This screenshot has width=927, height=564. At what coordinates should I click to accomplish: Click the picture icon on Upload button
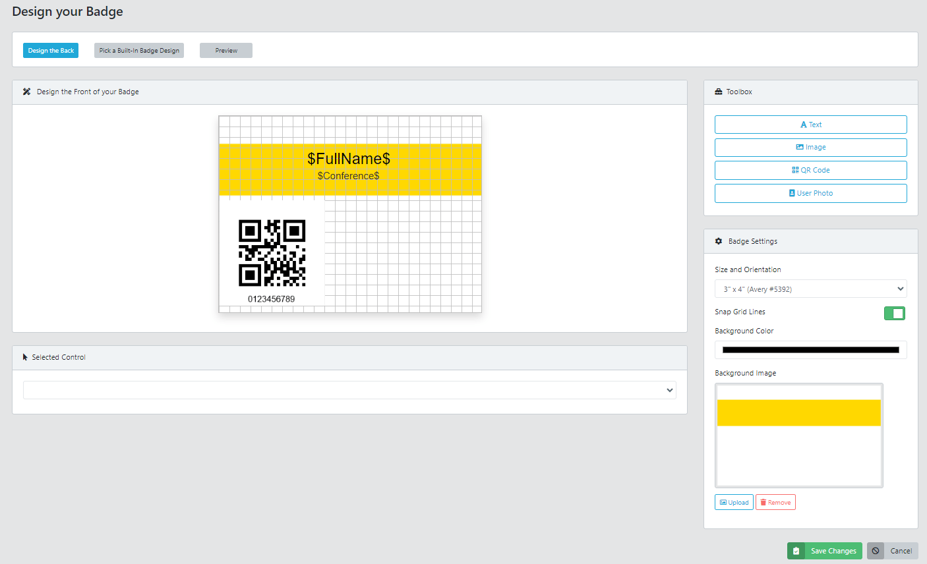pyautogui.click(x=723, y=503)
